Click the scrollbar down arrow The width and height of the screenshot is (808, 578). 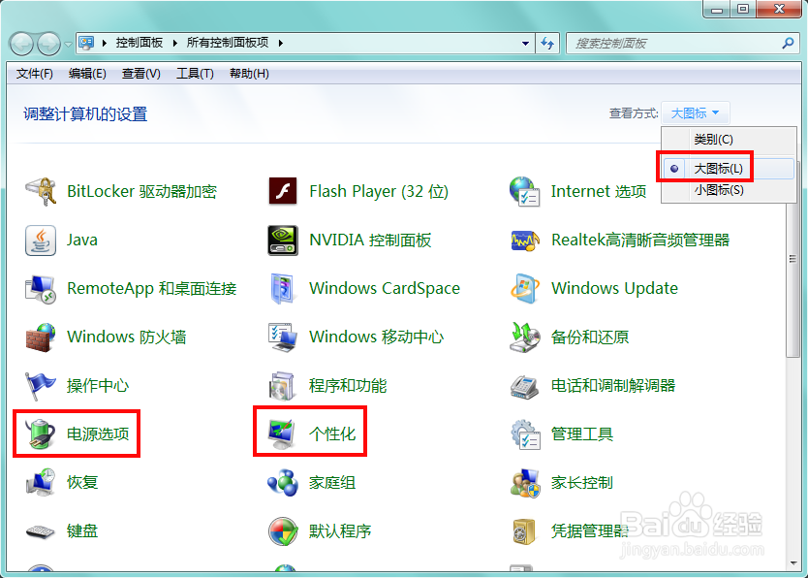[792, 563]
